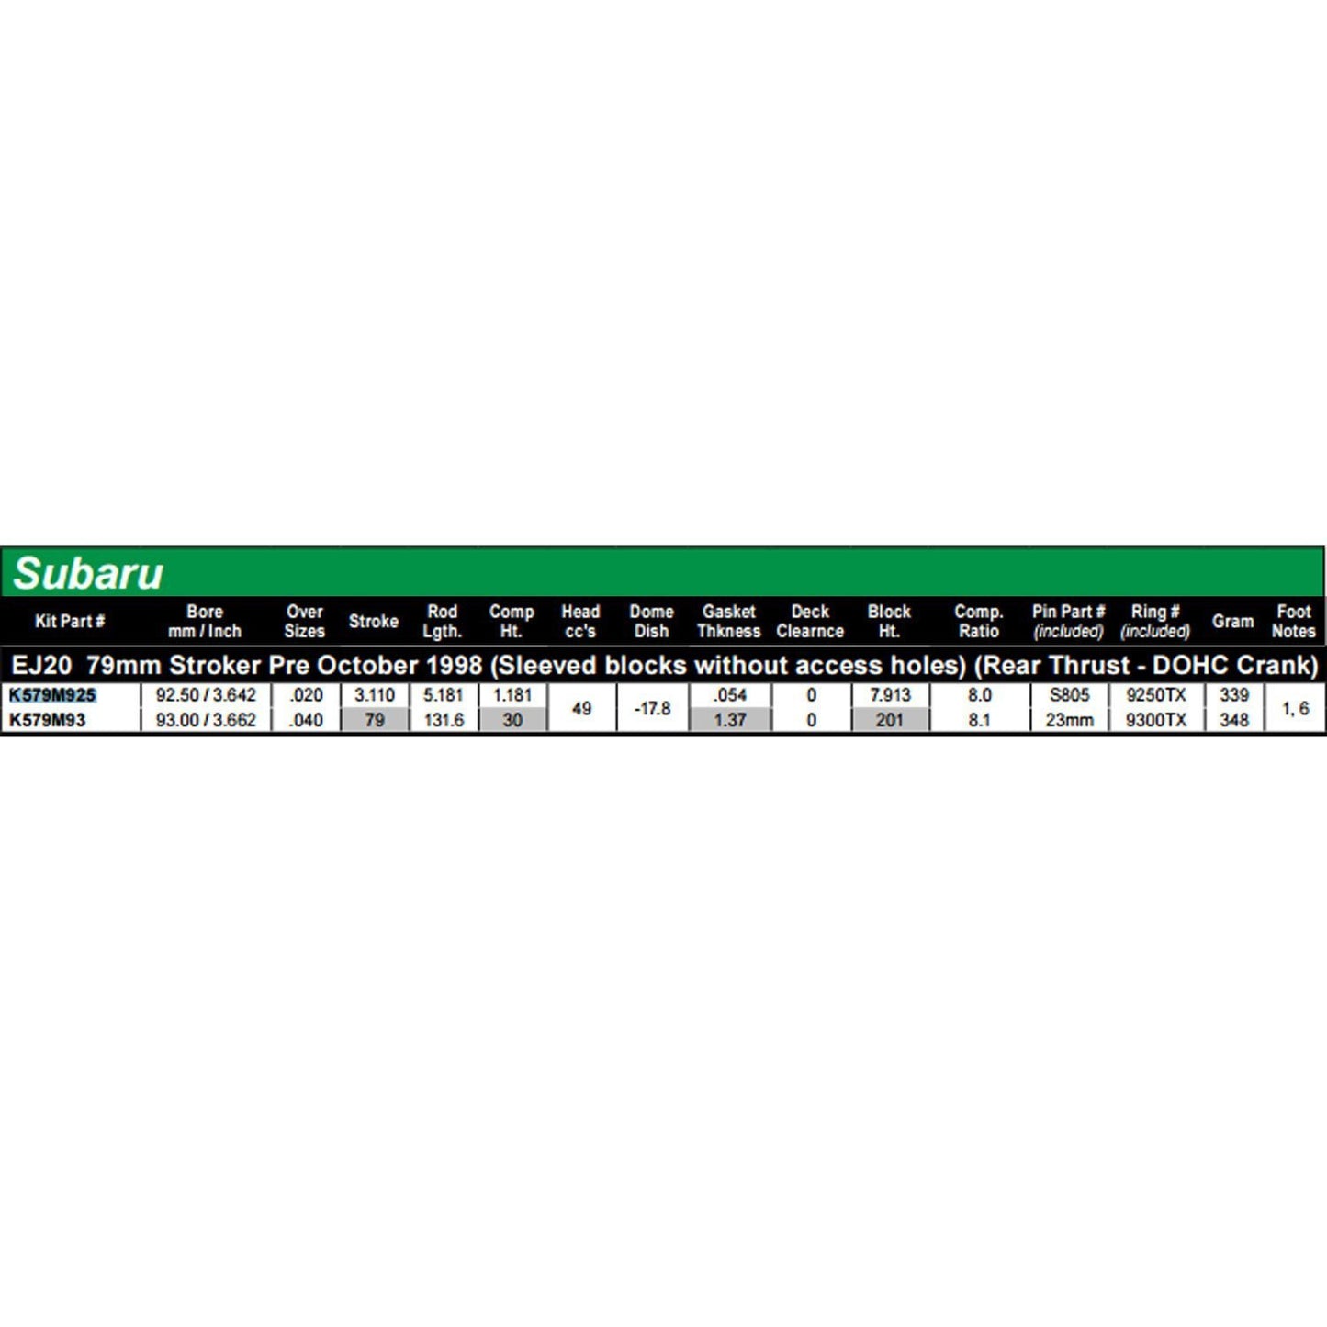Click the Gram column header
The width and height of the screenshot is (1327, 1327).
[x=1233, y=622]
